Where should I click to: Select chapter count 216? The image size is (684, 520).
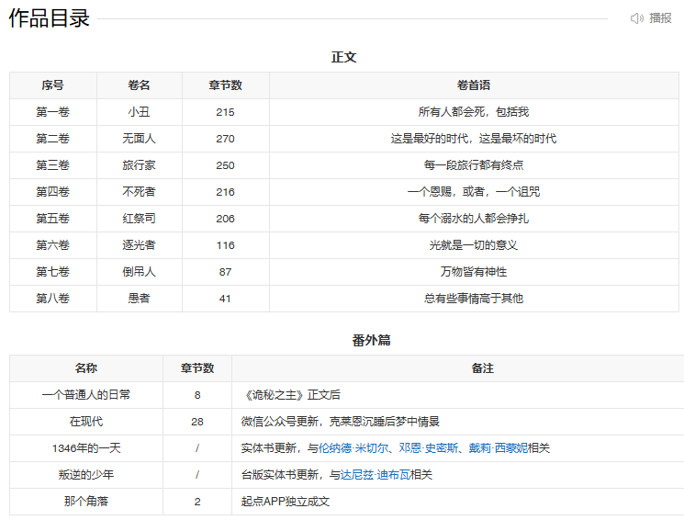pyautogui.click(x=226, y=192)
